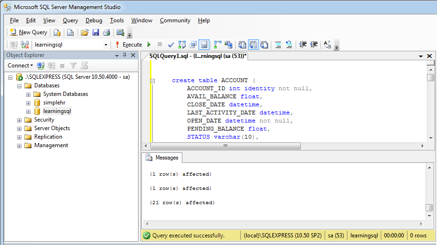Open the File menu
The width and height of the screenshot is (437, 245).
point(14,20)
